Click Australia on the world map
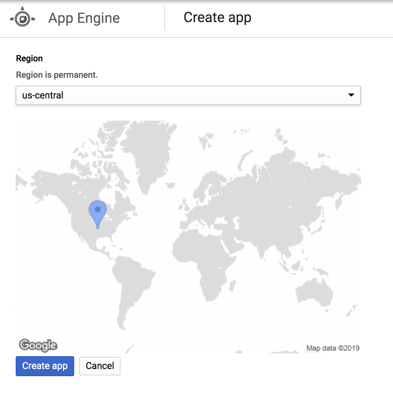Viewport: 393px width, 394px height. click(314, 293)
